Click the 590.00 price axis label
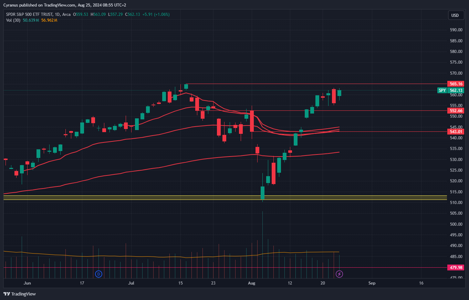The width and height of the screenshot is (469, 300). pos(456,30)
